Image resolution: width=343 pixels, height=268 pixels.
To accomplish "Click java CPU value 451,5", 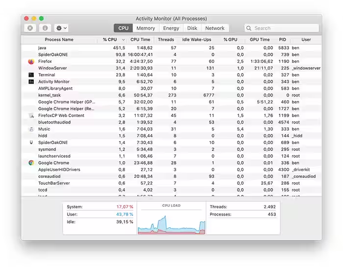I will [119, 48].
